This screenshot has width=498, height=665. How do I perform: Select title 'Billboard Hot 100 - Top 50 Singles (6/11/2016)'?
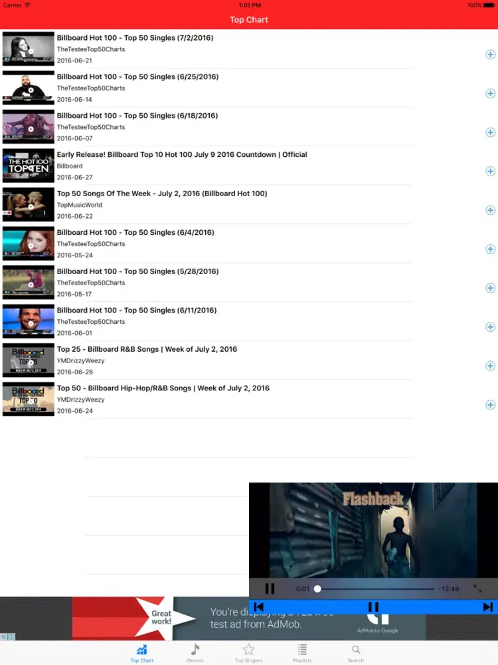pos(137,311)
